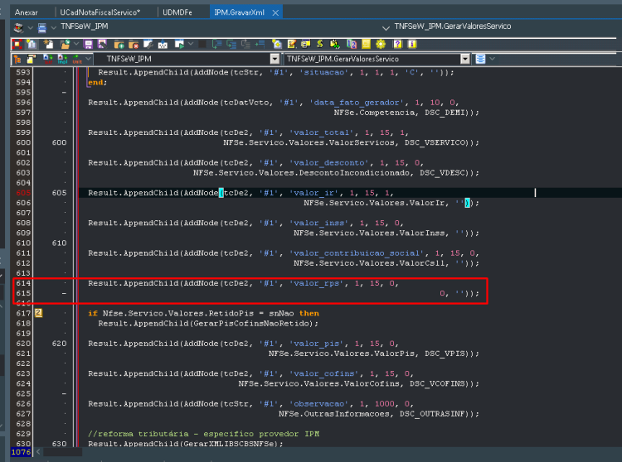Collapse code fold marker at line 625
Screen dimensions: 622x462
tap(64, 394)
